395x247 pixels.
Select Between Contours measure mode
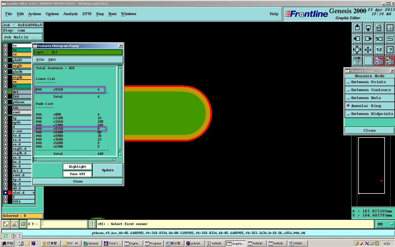point(369,90)
